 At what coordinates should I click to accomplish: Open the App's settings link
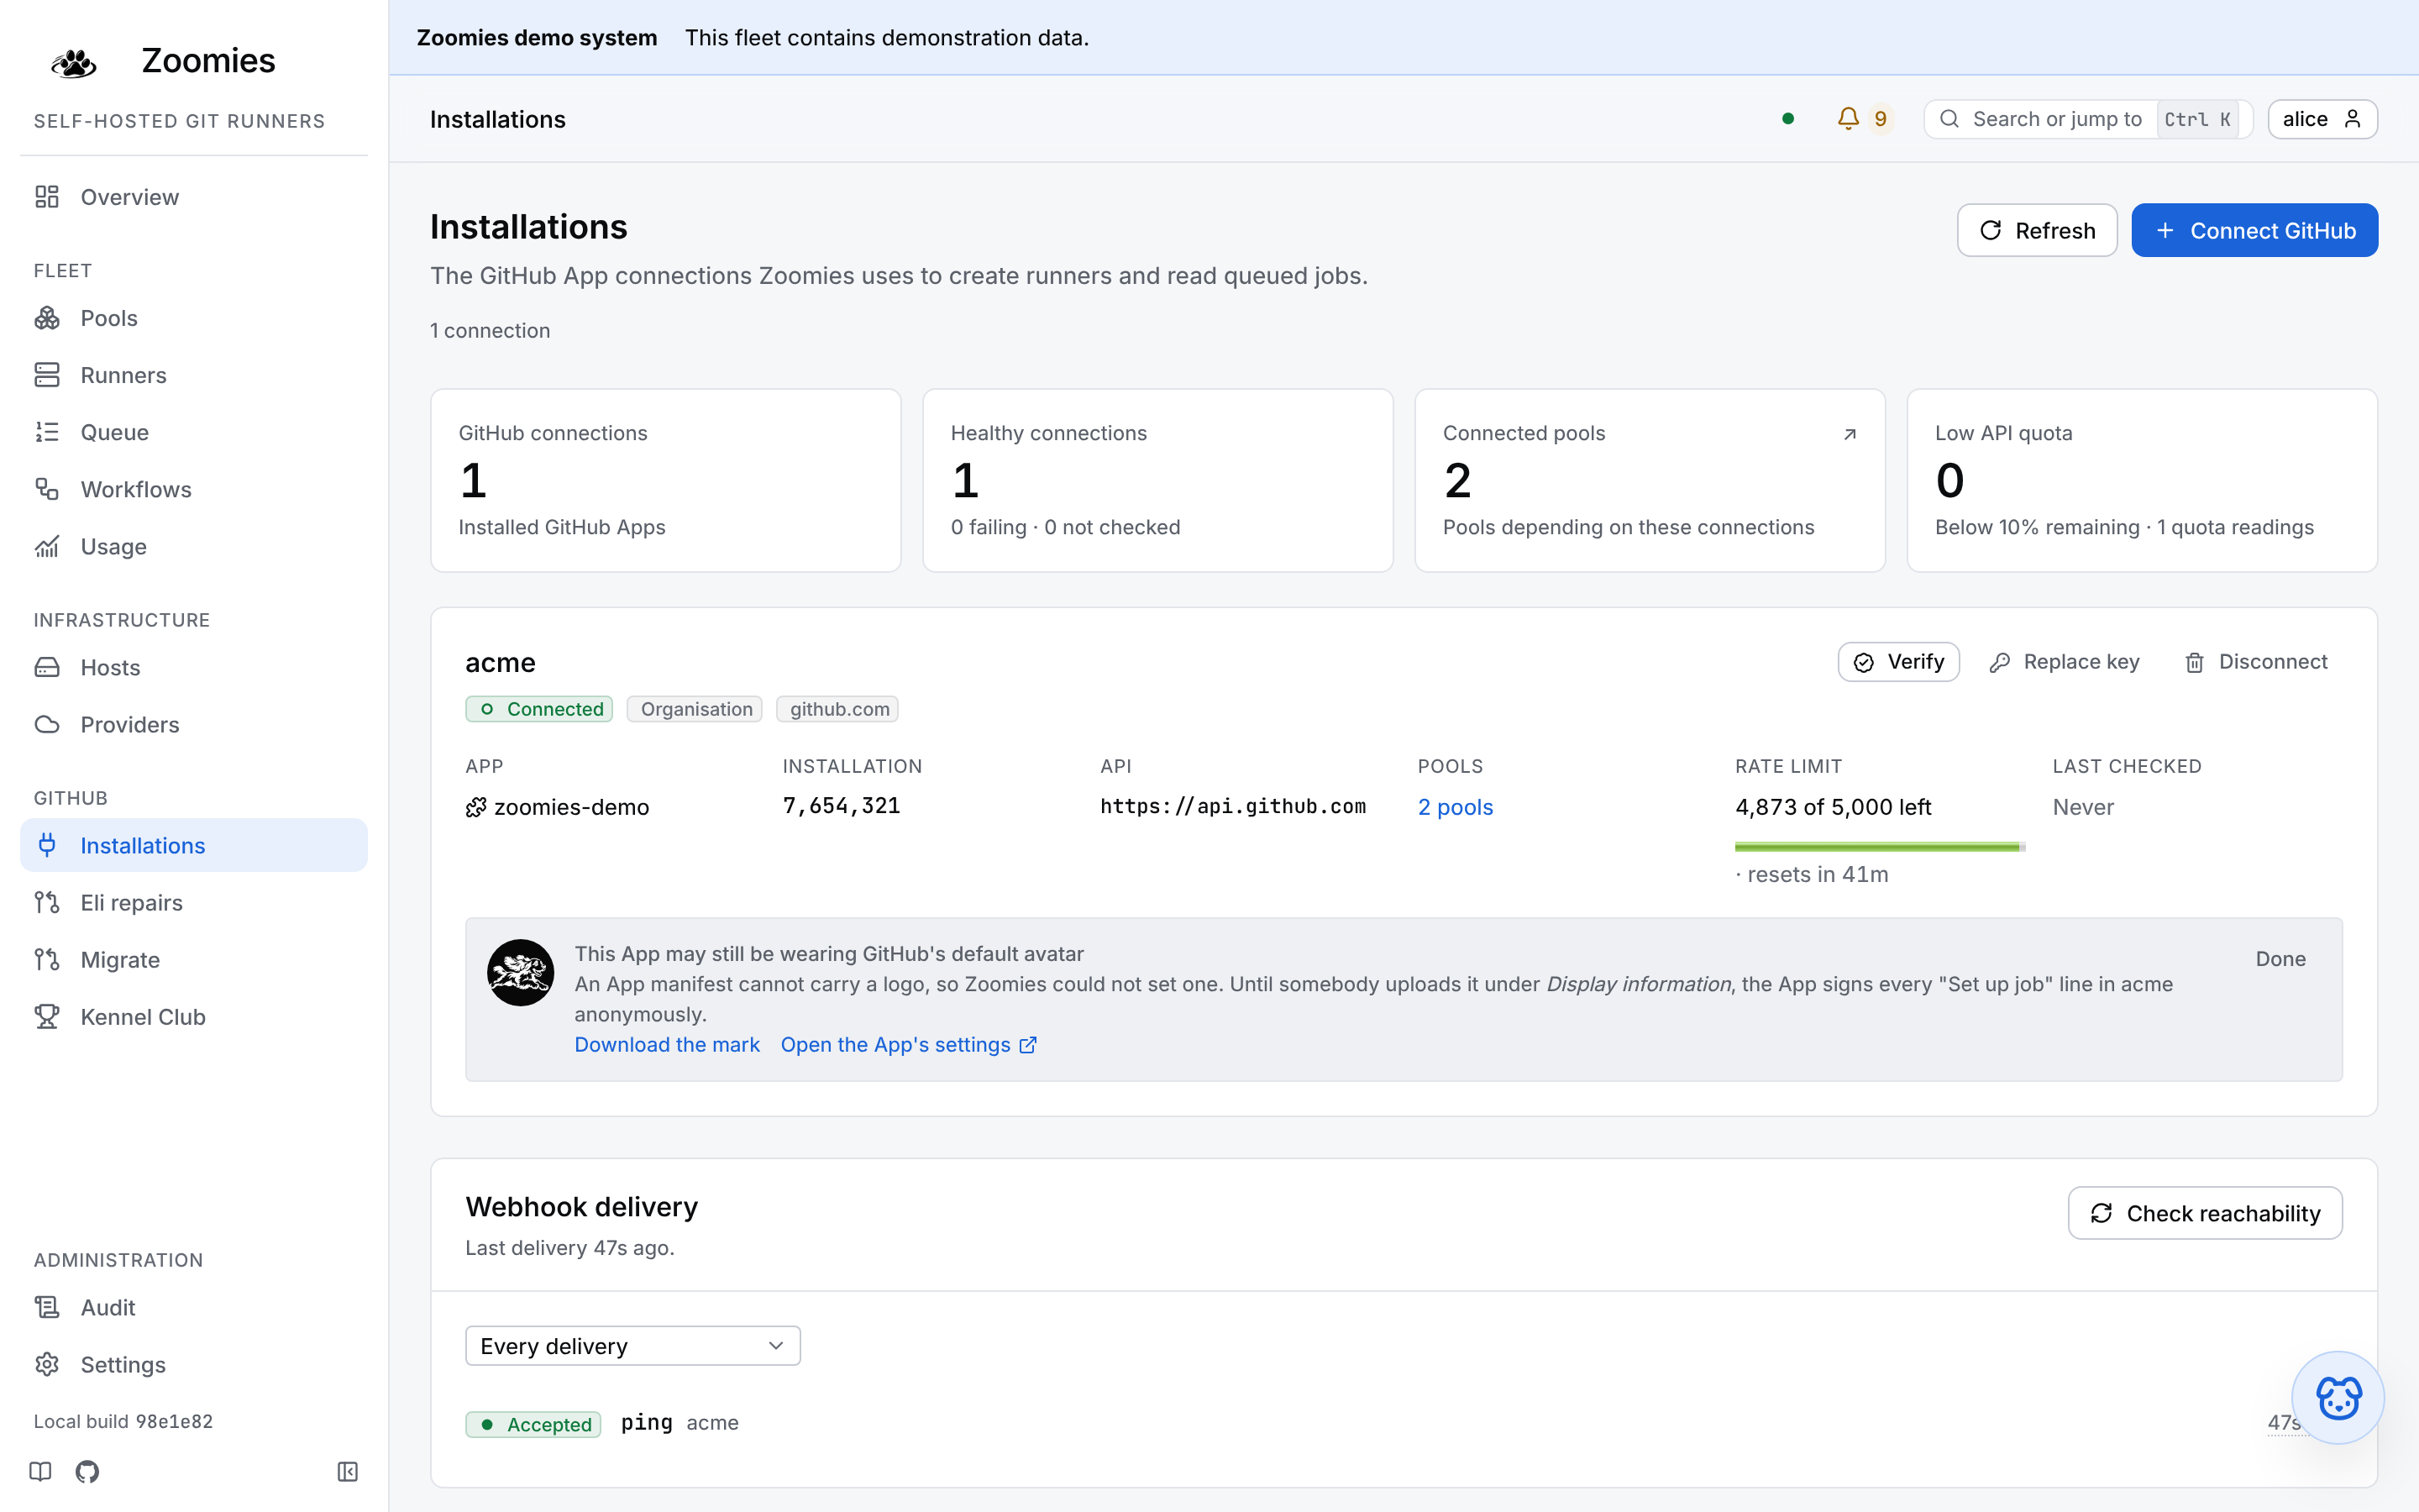pos(909,1044)
